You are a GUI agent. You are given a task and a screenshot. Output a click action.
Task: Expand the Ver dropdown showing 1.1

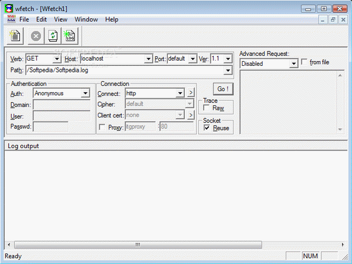coord(228,59)
